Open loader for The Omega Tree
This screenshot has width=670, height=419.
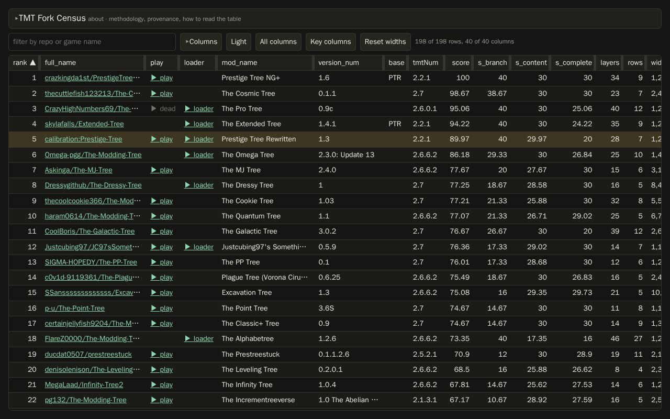199,155
